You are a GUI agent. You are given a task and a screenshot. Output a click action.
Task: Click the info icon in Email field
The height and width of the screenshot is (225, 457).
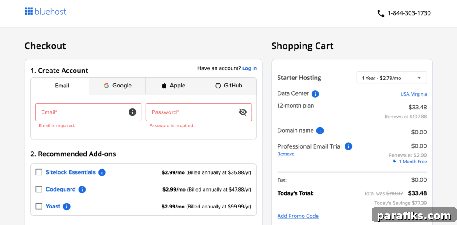132,112
